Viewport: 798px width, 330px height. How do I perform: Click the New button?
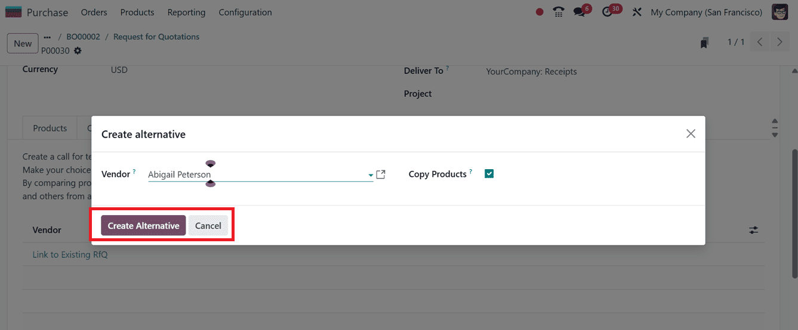(23, 43)
